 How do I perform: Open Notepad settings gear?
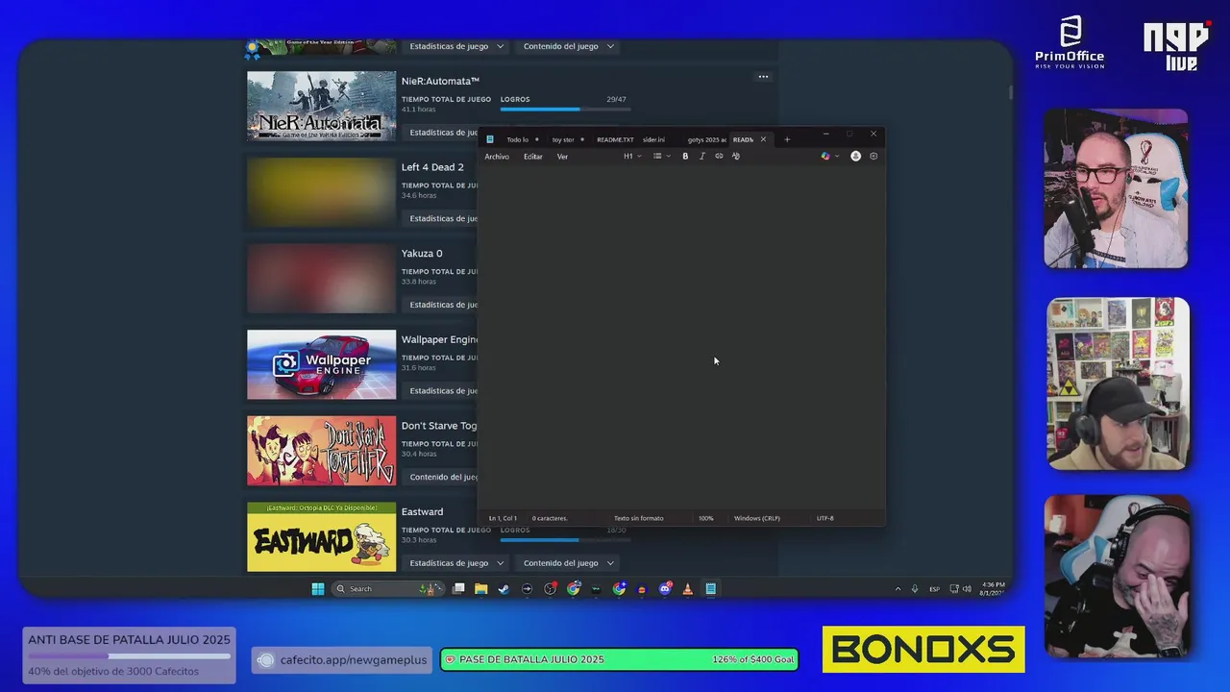pos(873,156)
